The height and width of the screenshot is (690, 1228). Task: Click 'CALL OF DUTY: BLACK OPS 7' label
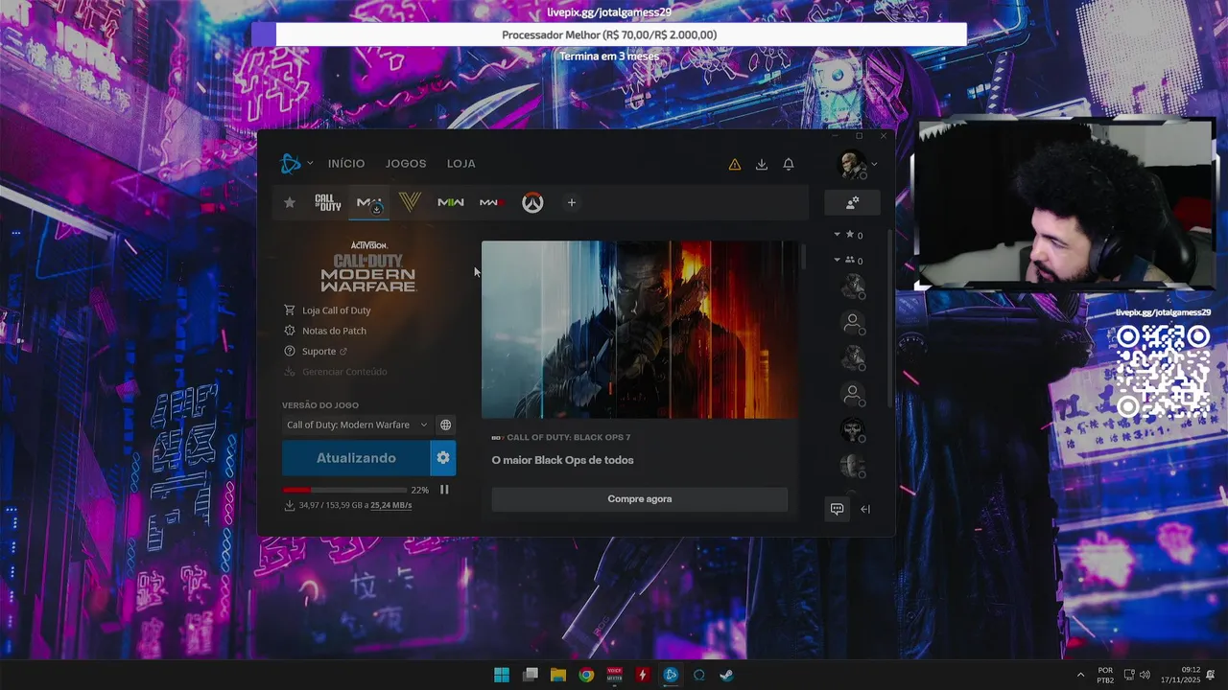pos(569,437)
